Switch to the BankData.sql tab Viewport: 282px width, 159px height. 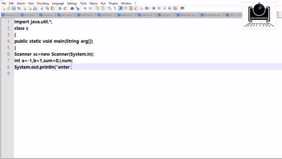click(188, 15)
